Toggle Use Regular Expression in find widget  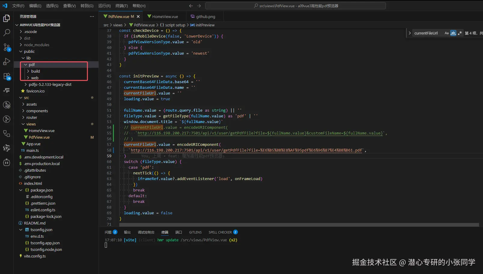[x=460, y=33]
